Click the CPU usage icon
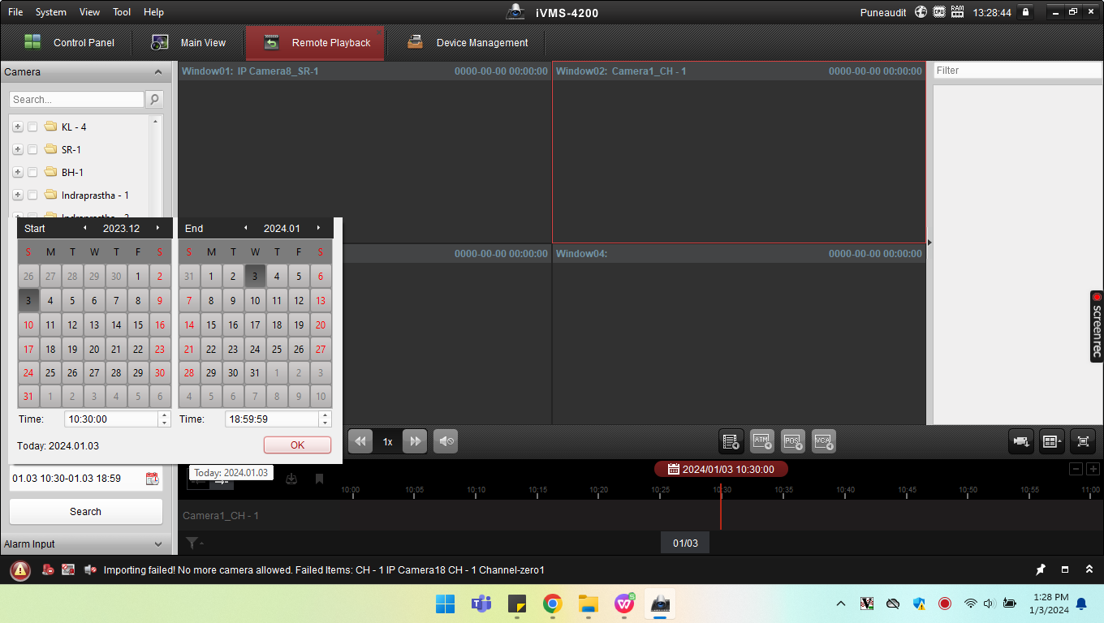Image resolution: width=1104 pixels, height=623 pixels. [x=939, y=12]
